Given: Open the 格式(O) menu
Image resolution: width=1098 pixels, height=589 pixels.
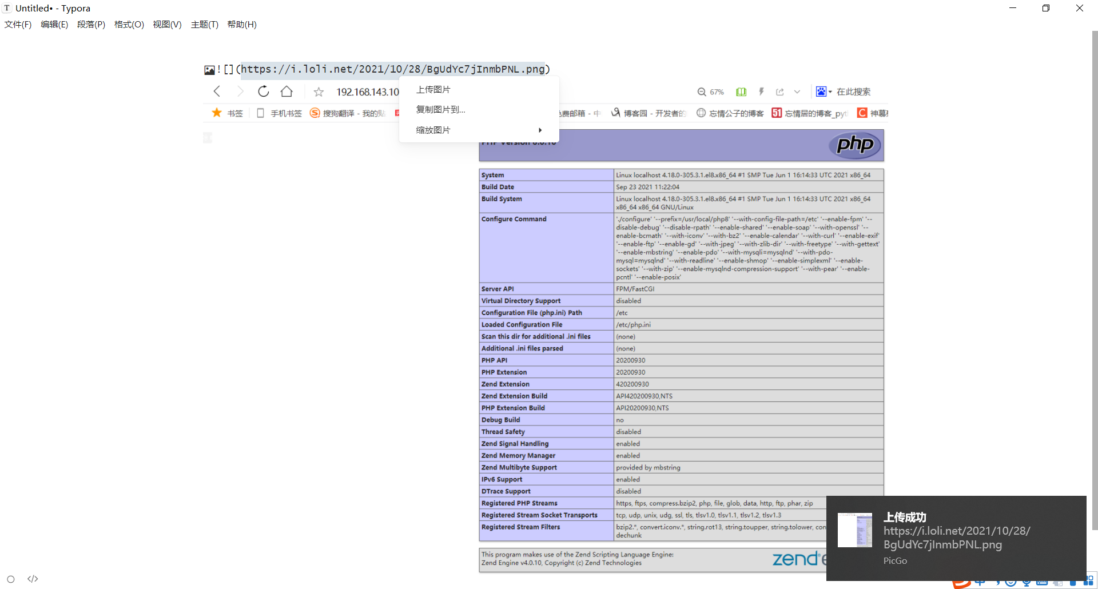Looking at the screenshot, I should [129, 25].
